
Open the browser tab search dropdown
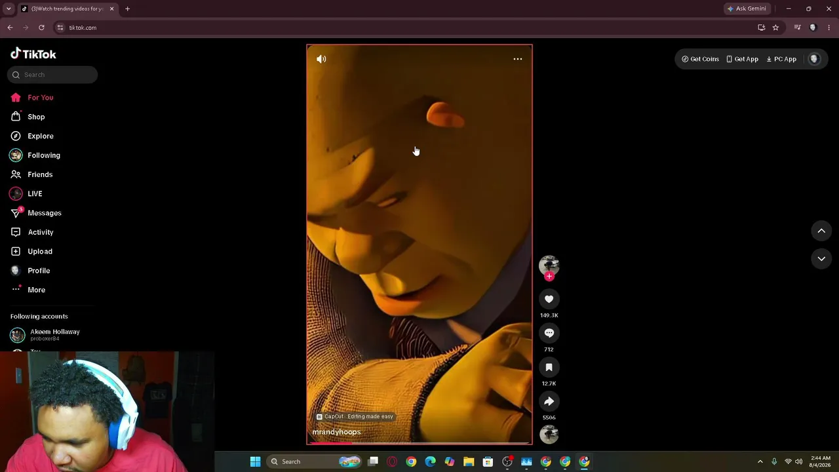[x=9, y=9]
